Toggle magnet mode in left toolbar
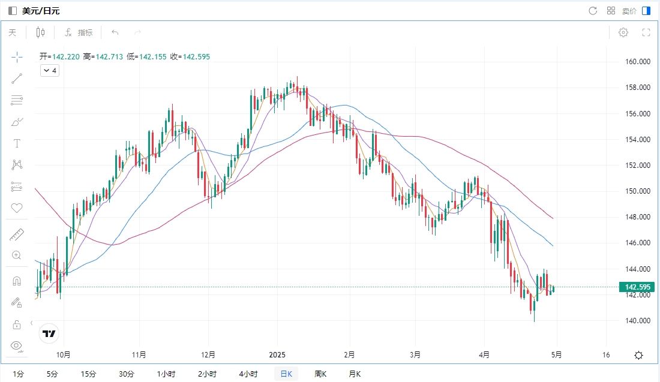660x382 pixels. point(17,281)
